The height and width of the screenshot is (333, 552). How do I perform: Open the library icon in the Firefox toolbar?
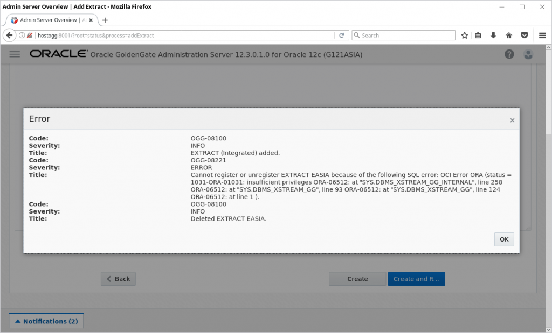(478, 35)
